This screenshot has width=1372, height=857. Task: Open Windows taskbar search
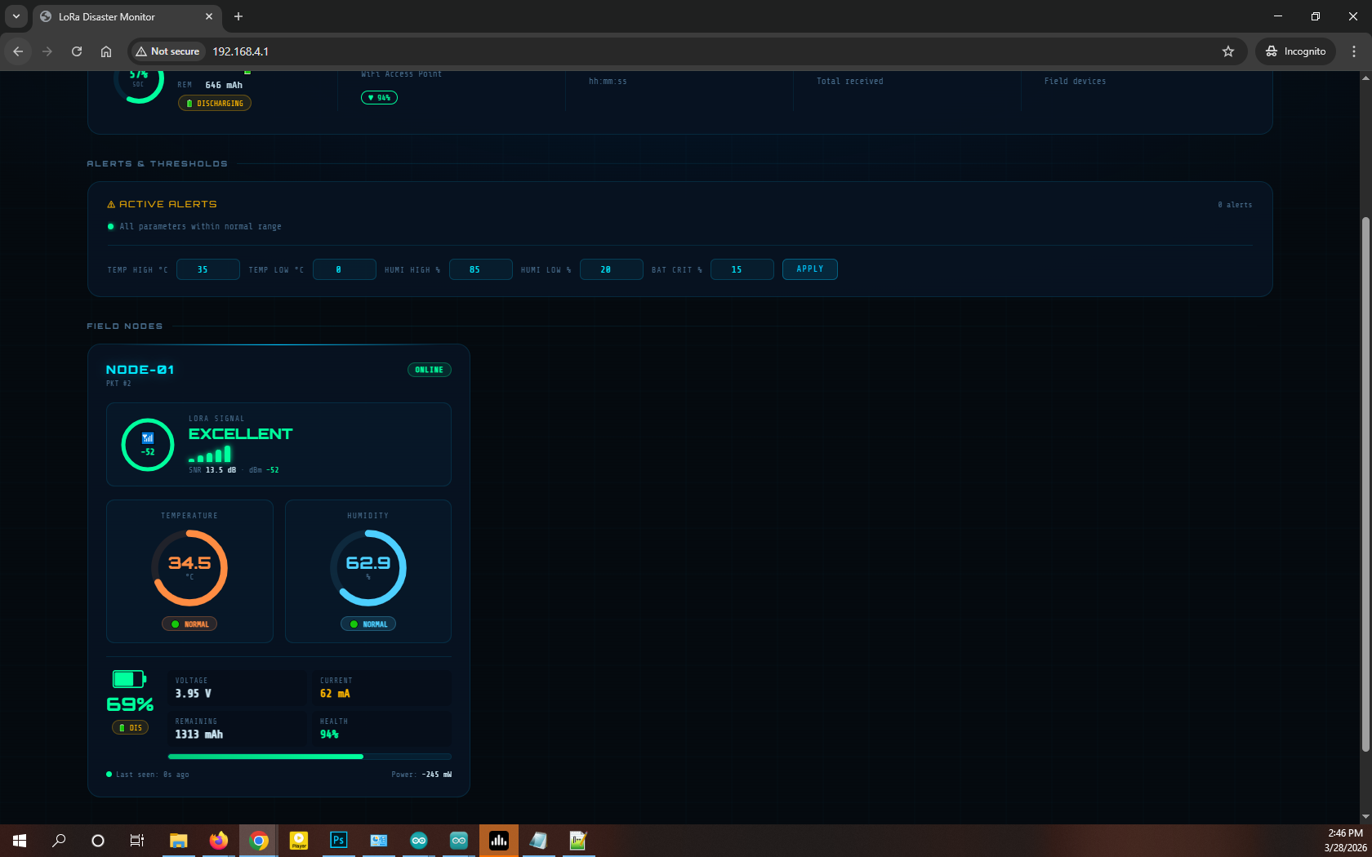pos(59,841)
